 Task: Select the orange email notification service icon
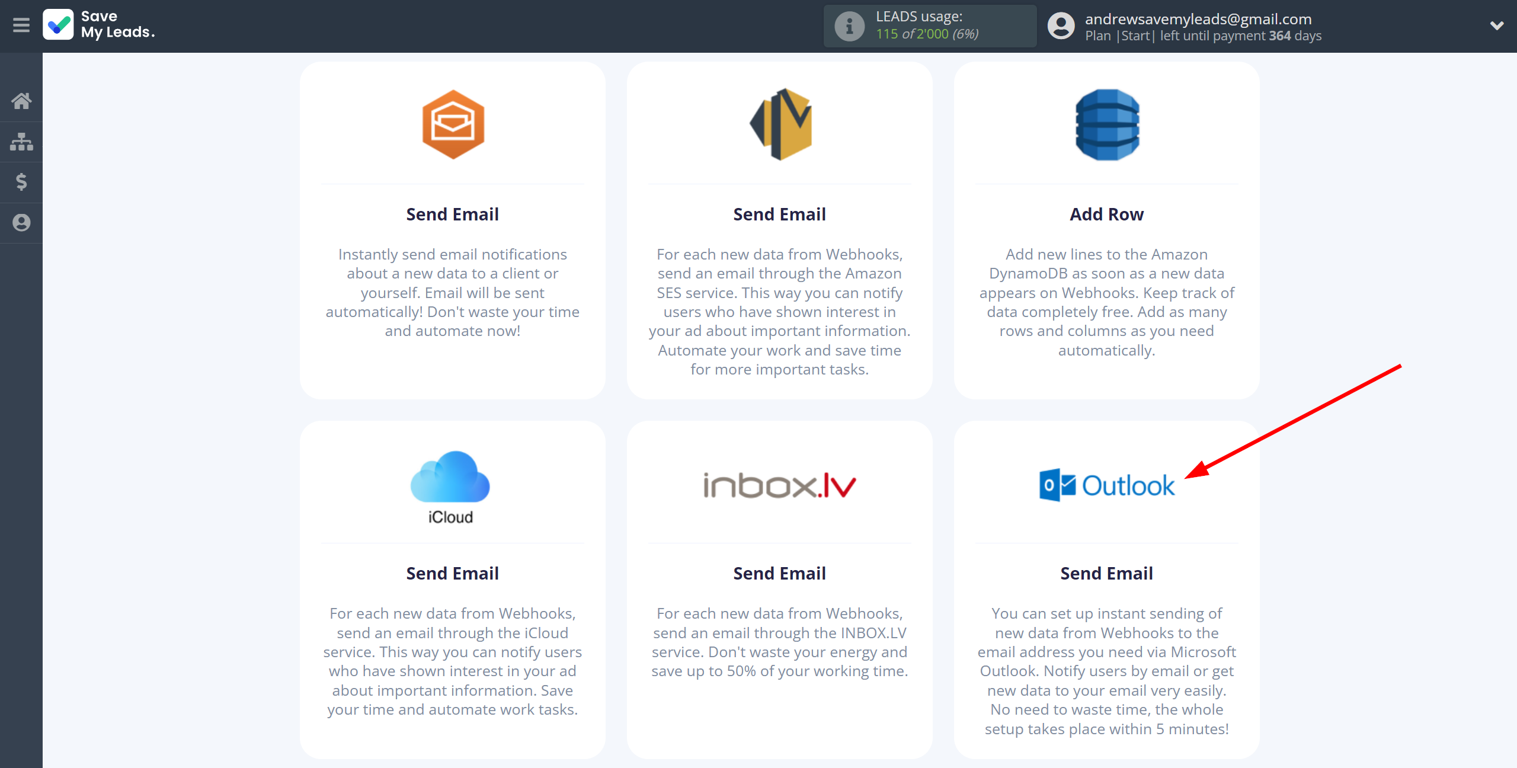click(x=453, y=124)
